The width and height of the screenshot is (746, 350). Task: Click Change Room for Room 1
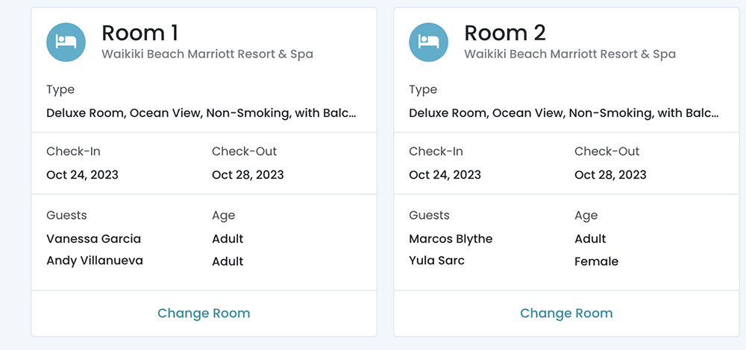pos(204,314)
